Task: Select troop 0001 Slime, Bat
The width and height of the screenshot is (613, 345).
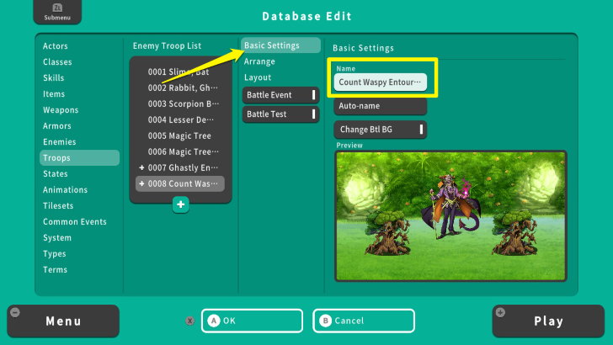Action: 180,72
